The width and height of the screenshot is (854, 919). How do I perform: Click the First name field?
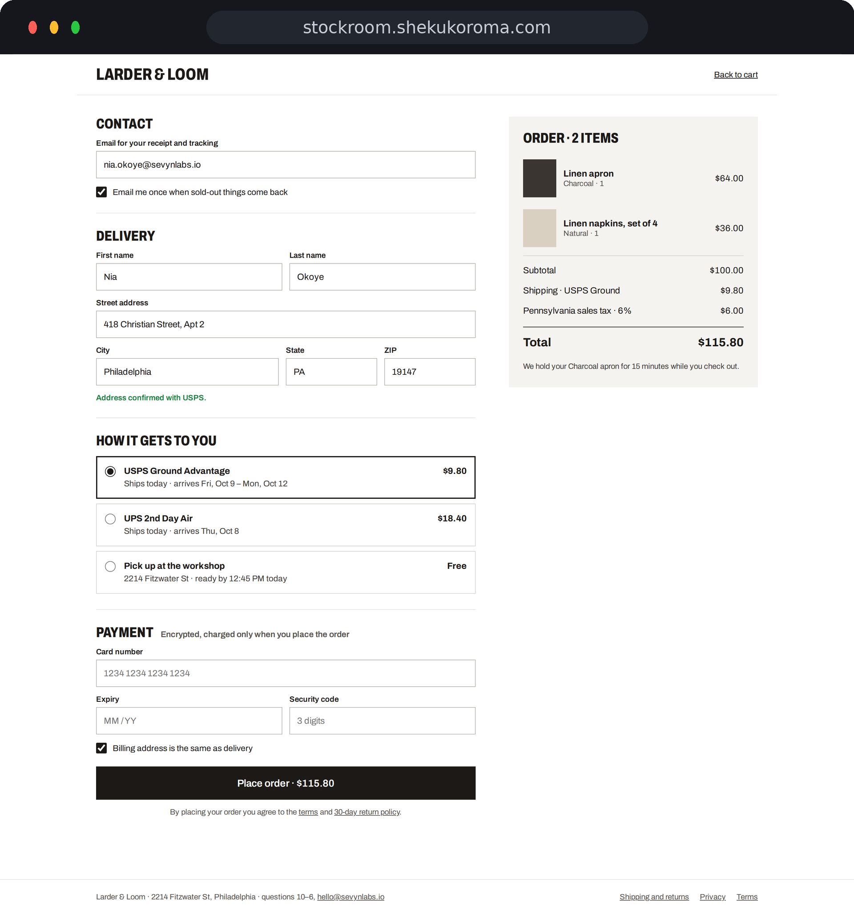(x=189, y=277)
